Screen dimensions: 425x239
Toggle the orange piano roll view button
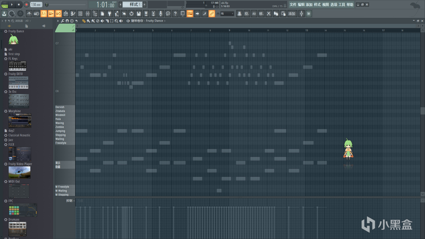coord(190,14)
